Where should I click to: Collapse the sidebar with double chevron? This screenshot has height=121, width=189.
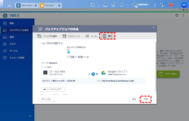30,116
